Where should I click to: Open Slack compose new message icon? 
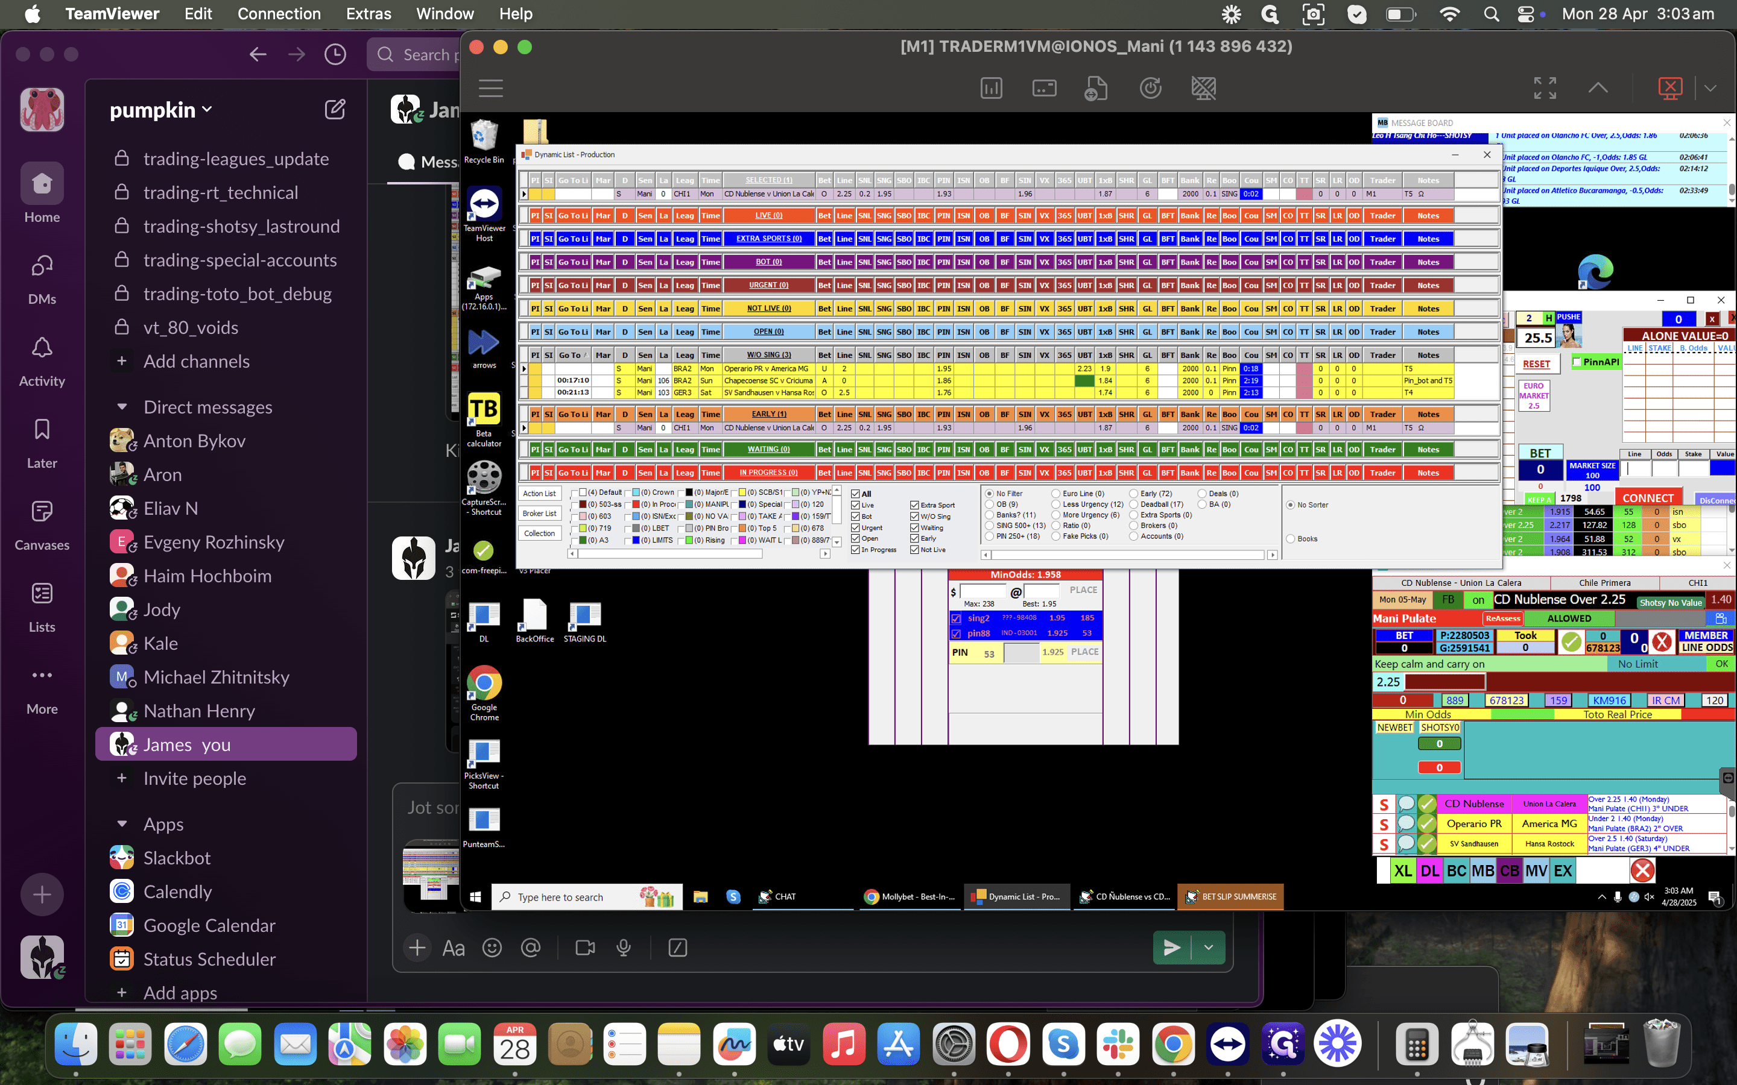point(335,110)
